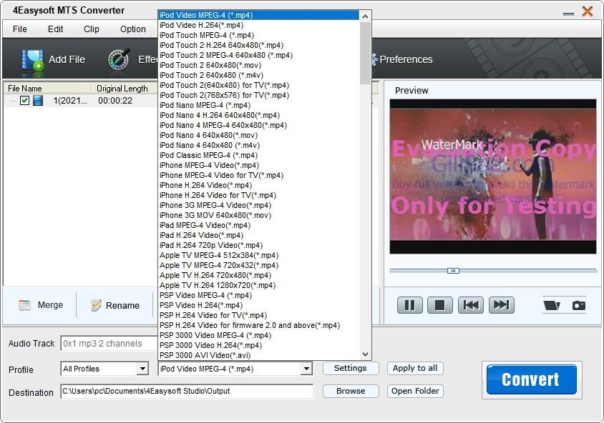Uncheck the 1(2021... file checkbox
Image resolution: width=604 pixels, height=423 pixels.
[x=24, y=100]
